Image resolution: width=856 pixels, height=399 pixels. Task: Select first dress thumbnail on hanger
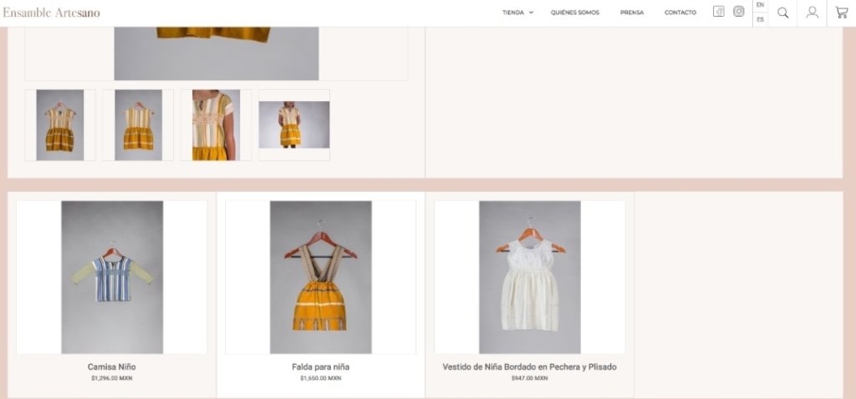60,125
